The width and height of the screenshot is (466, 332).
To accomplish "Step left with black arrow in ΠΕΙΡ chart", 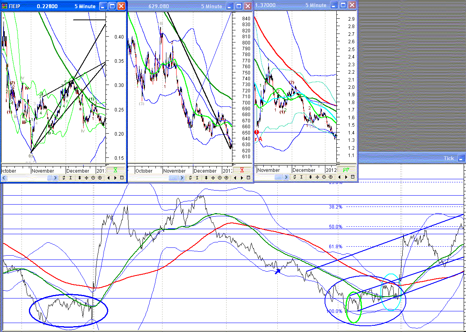I will (x=109, y=178).
